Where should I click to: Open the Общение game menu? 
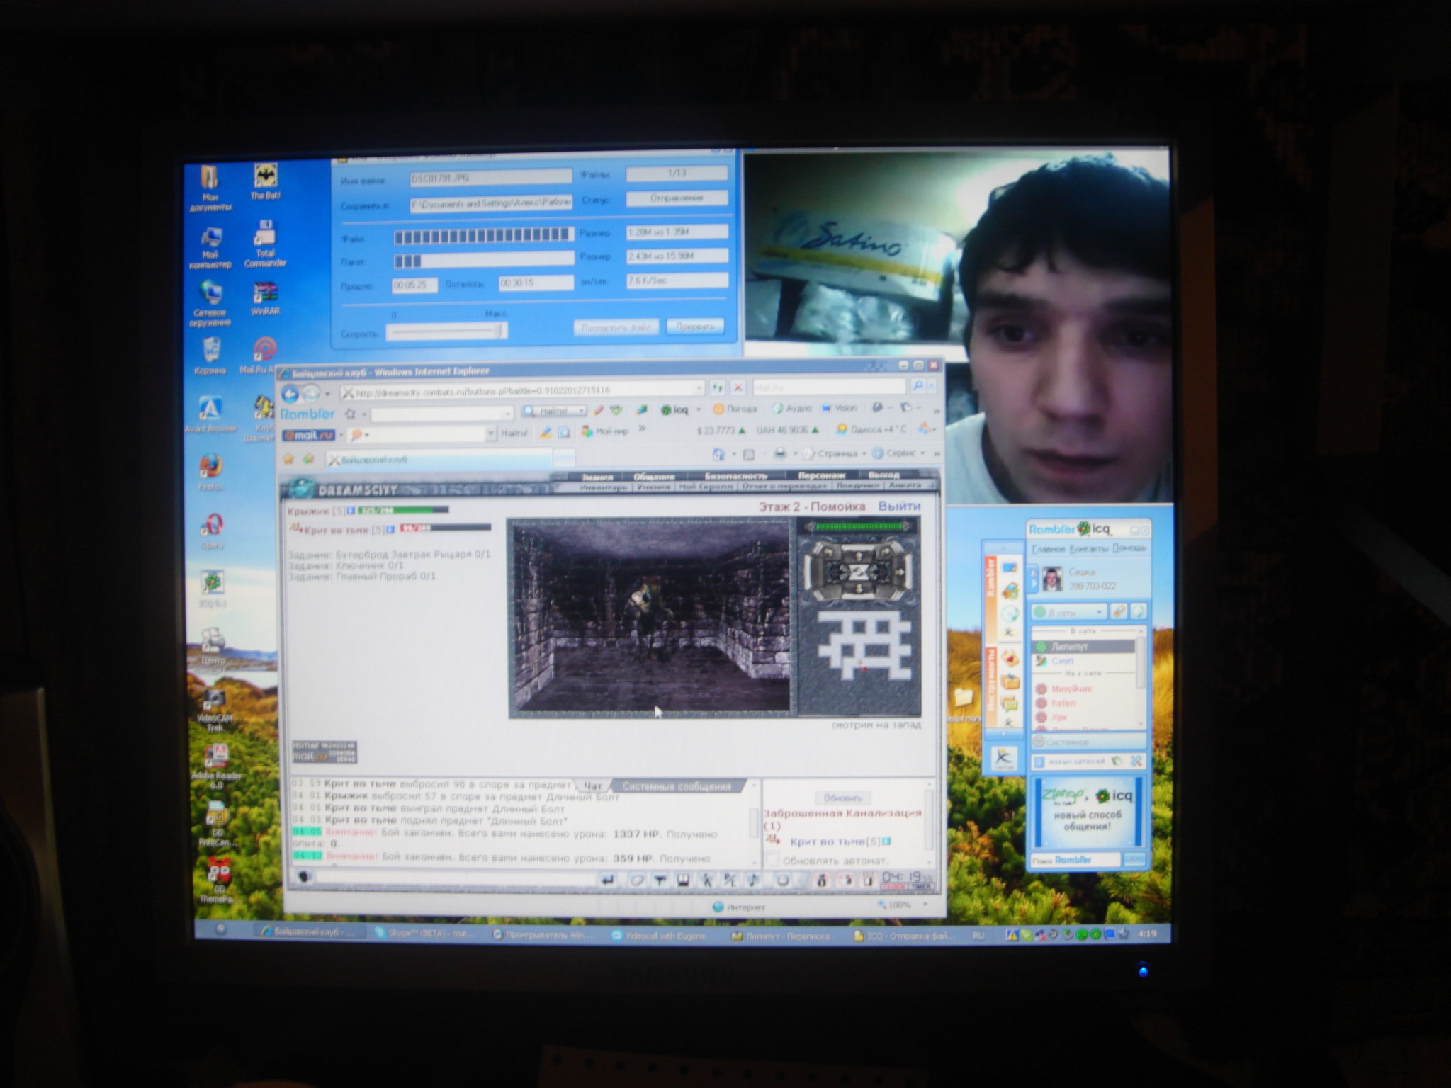pos(654,476)
